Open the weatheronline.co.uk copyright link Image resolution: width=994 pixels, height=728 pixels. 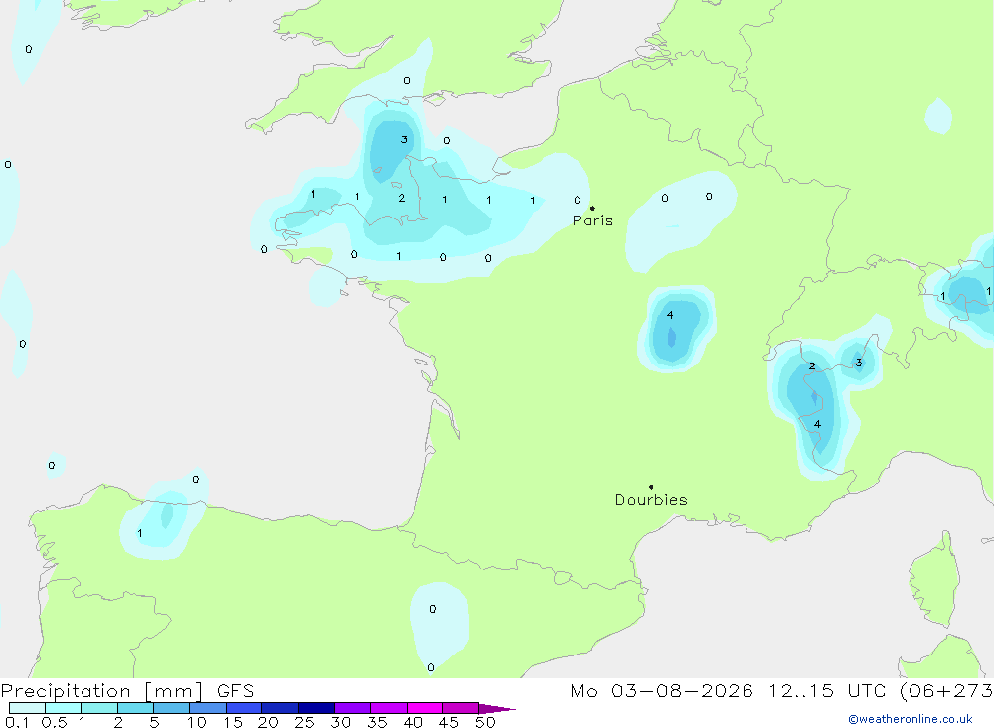pos(911,719)
